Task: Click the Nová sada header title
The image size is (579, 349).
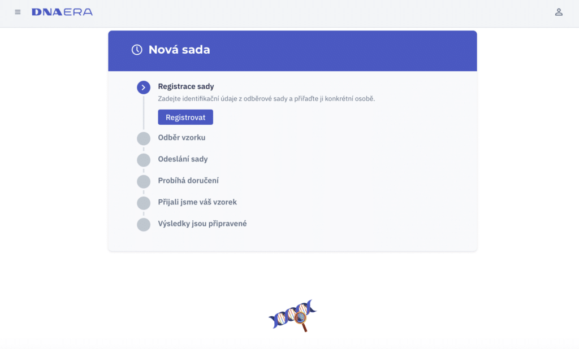Action: [x=179, y=50]
